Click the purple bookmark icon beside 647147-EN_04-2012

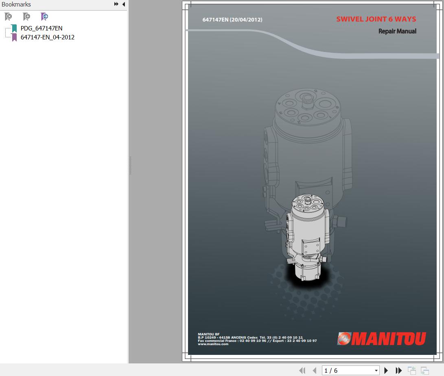pyautogui.click(x=14, y=37)
